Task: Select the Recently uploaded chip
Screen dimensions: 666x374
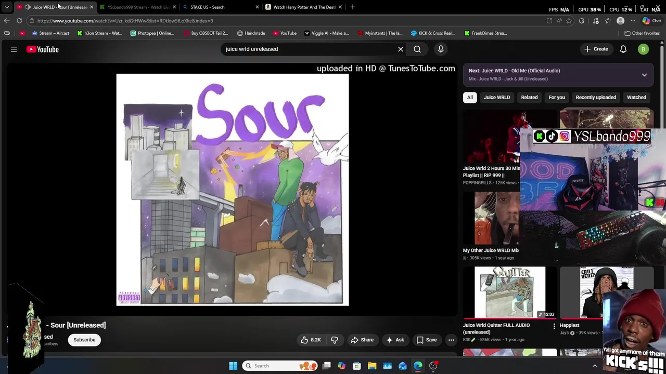Action: coord(596,98)
